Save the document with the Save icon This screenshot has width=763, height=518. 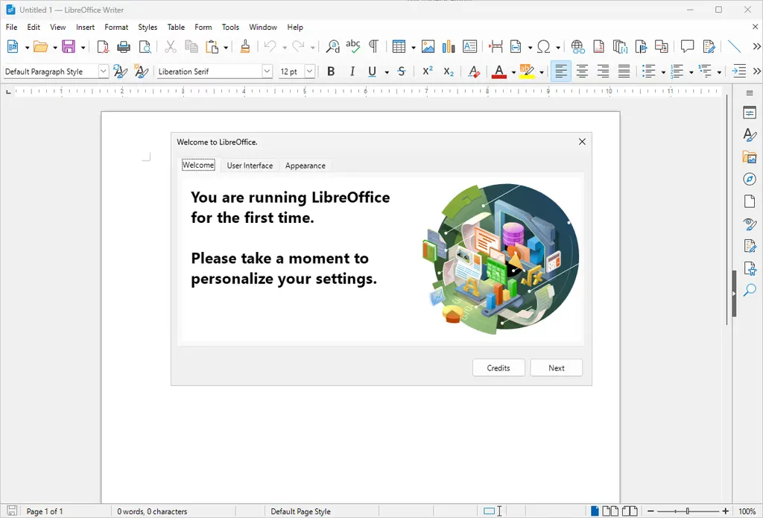click(69, 47)
